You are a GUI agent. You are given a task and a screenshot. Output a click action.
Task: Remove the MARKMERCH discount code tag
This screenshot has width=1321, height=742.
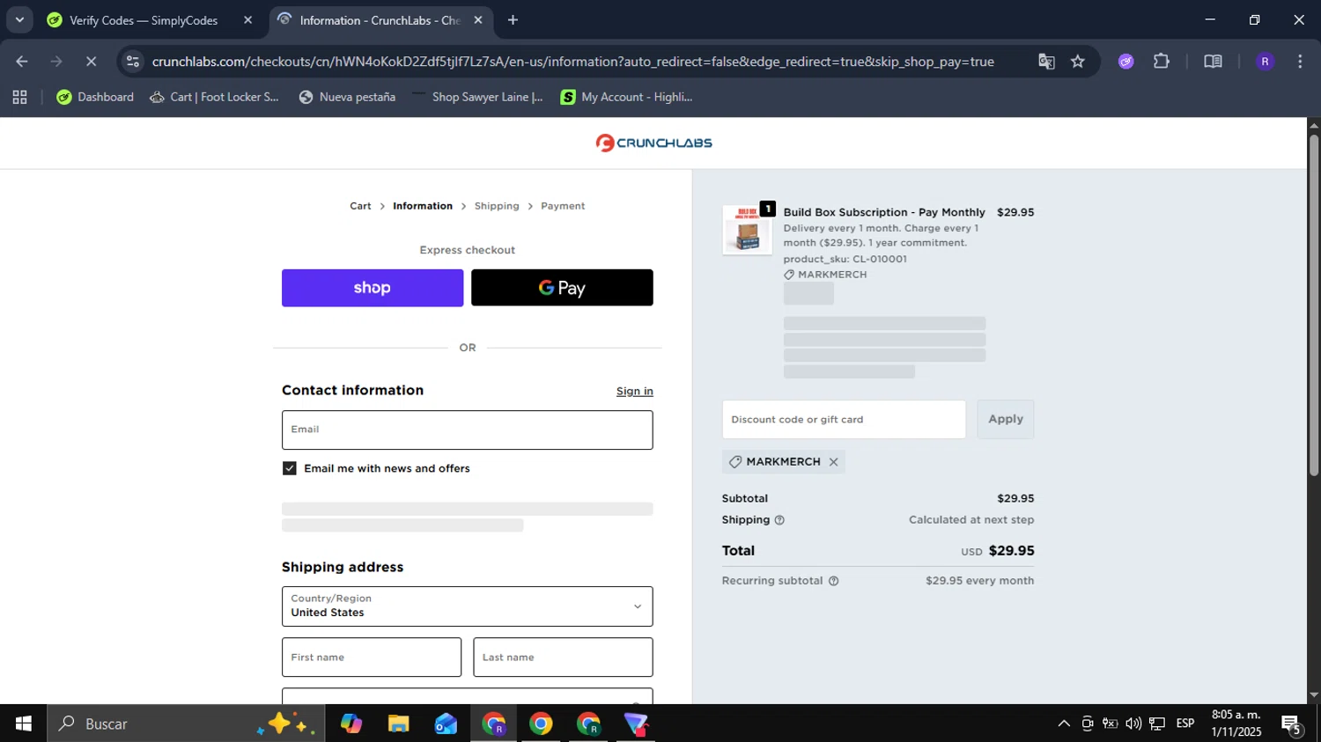click(833, 462)
